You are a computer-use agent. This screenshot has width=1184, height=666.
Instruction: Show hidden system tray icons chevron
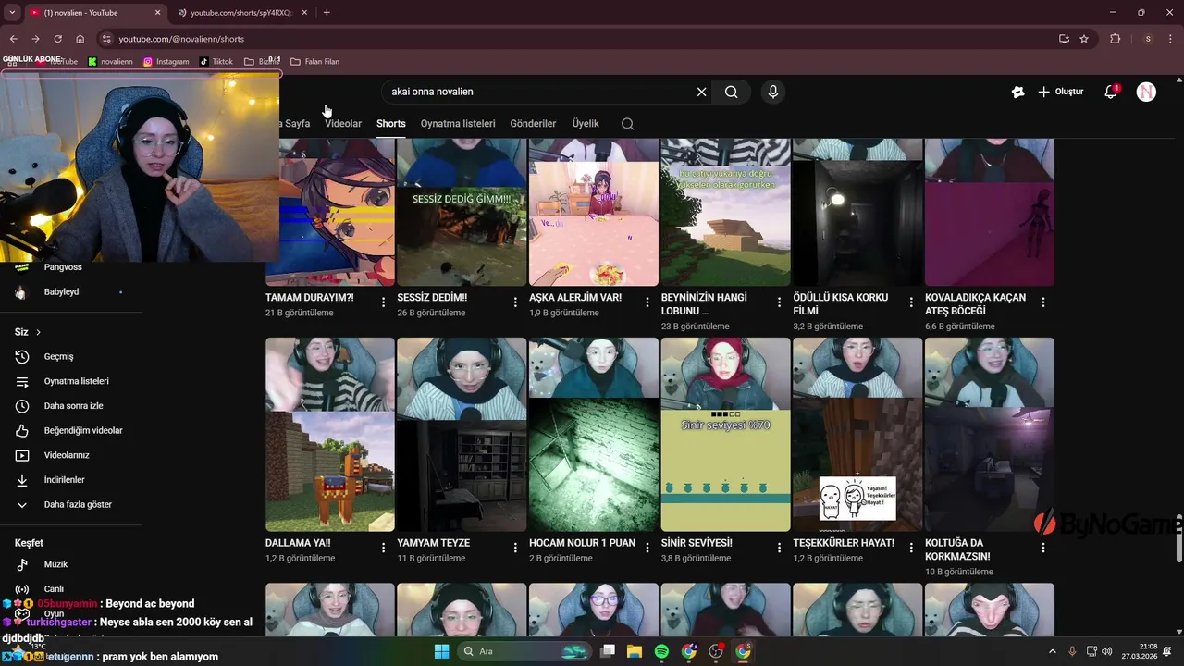[1054, 651]
